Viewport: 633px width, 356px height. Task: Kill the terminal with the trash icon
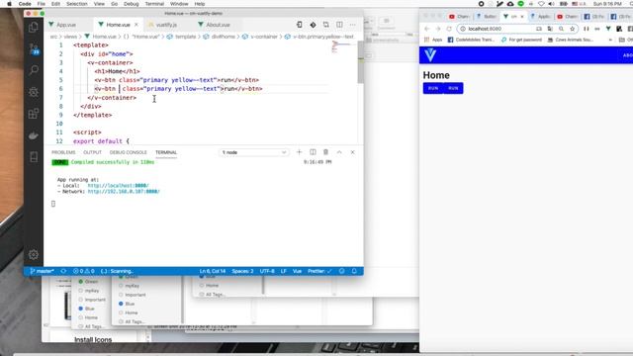[x=325, y=152]
